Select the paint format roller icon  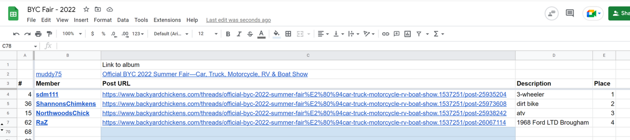(x=50, y=34)
